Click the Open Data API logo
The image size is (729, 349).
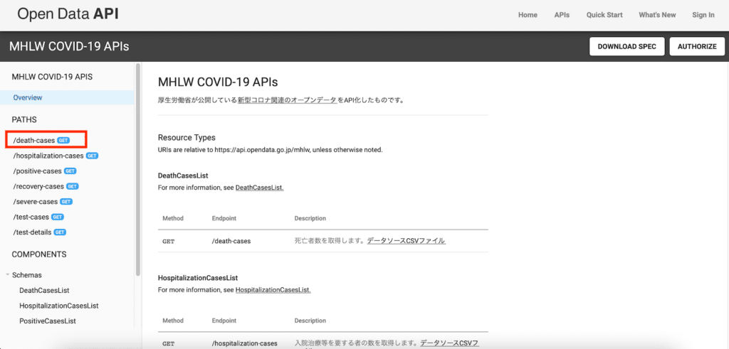68,14
